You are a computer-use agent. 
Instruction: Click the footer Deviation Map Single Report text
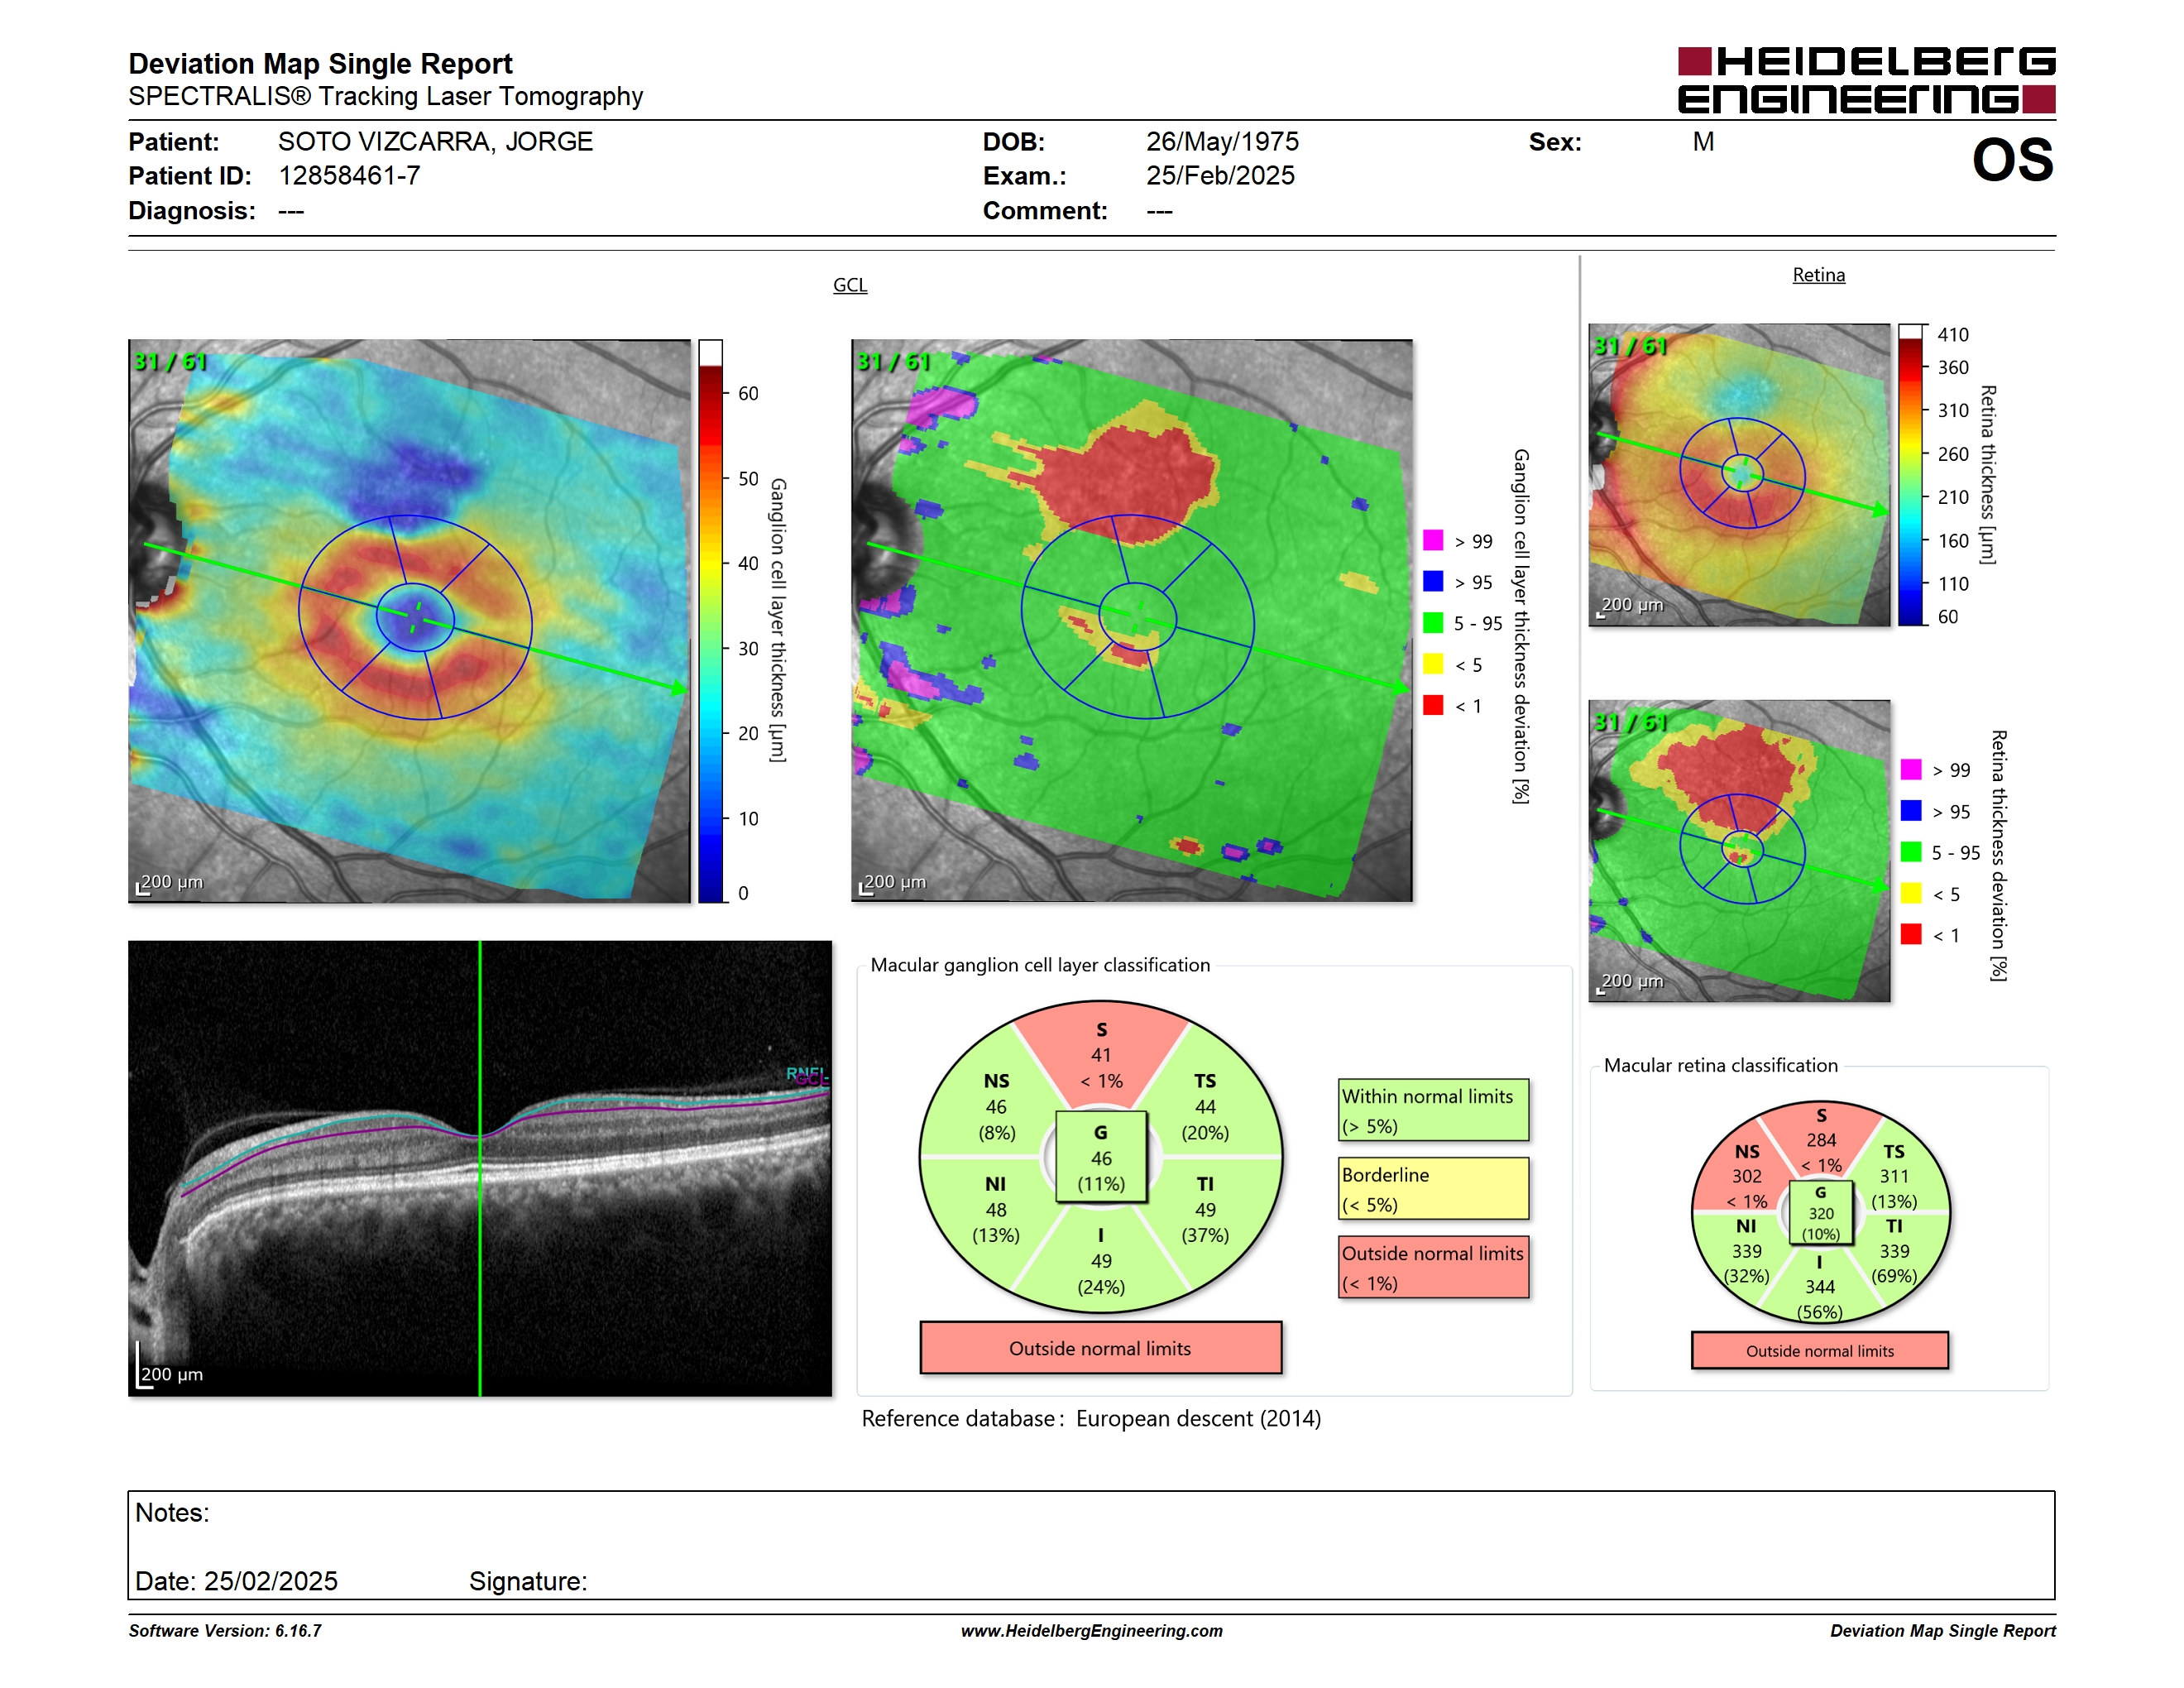point(1943,1631)
